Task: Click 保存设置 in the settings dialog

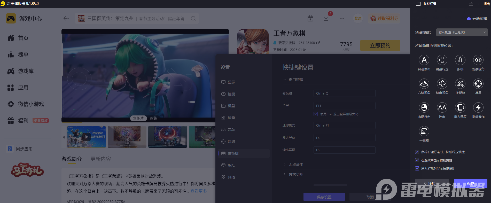Action: click(x=324, y=197)
